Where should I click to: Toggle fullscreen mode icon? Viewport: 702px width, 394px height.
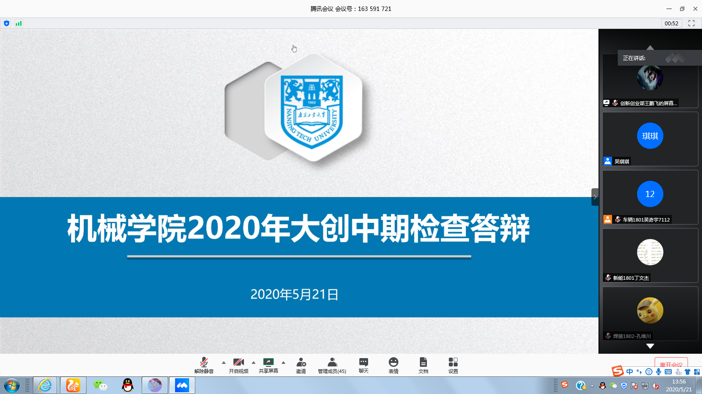click(x=691, y=23)
